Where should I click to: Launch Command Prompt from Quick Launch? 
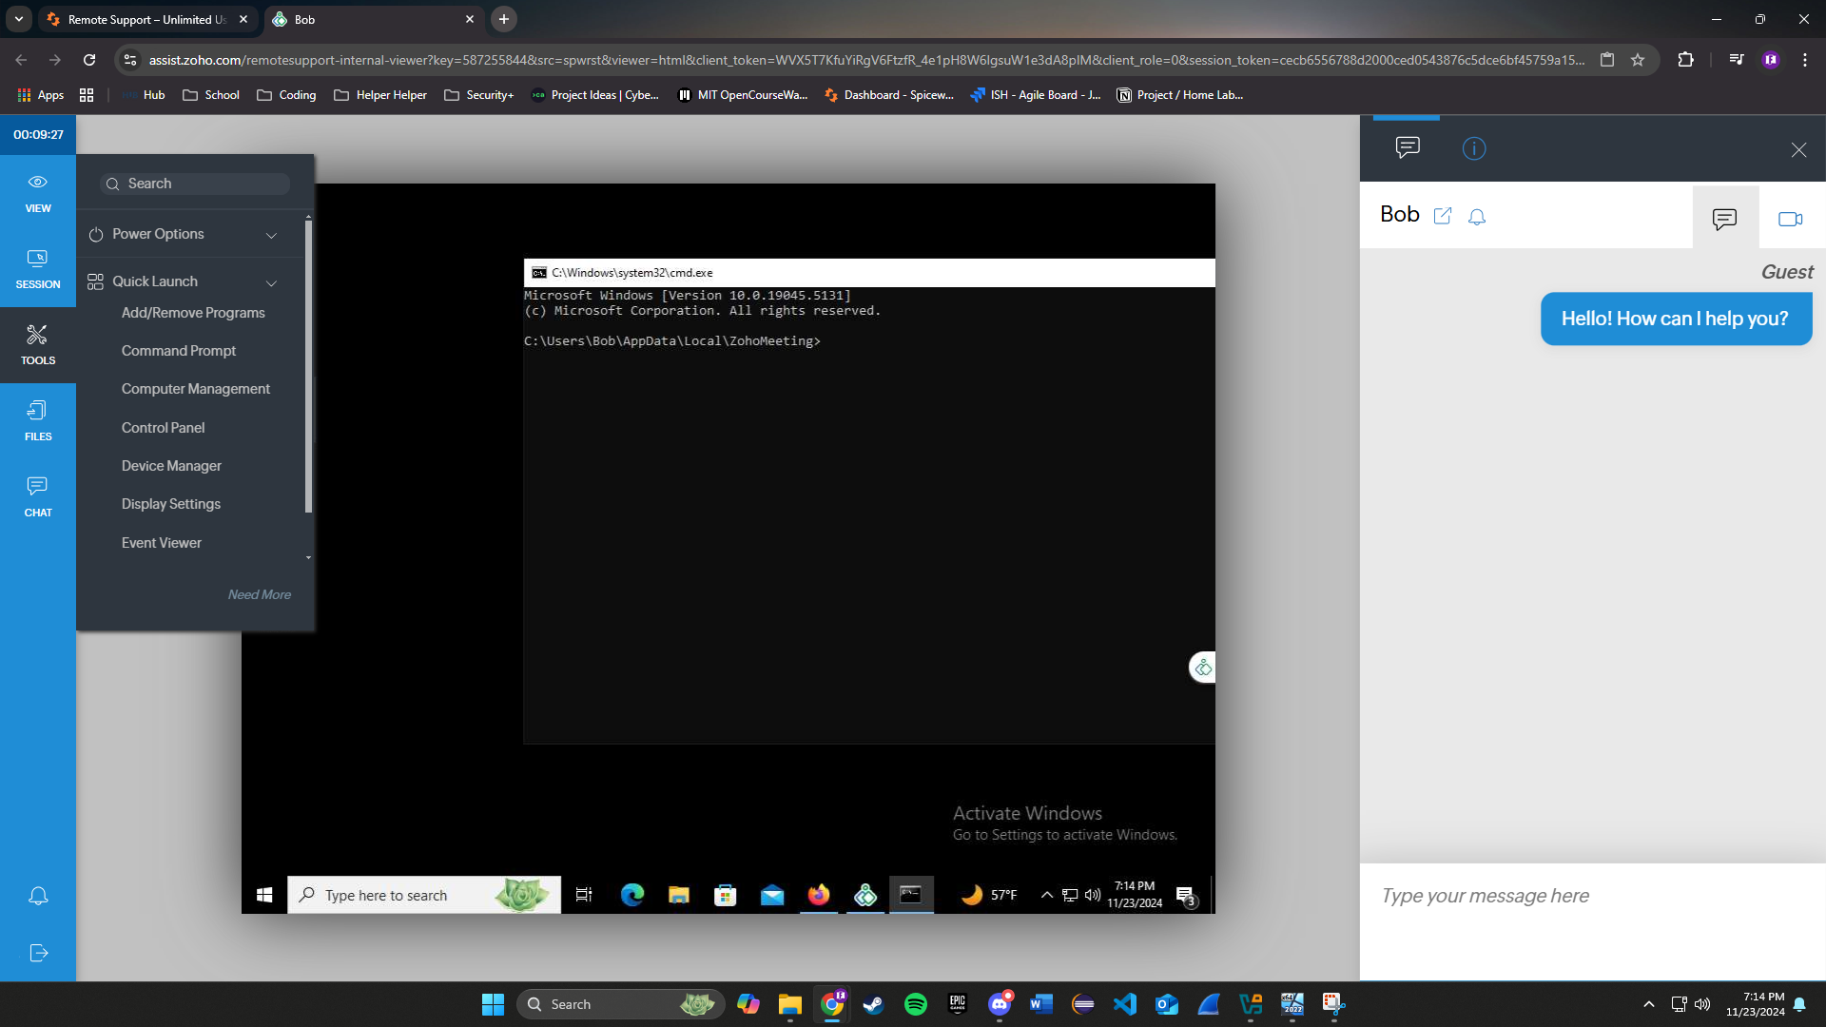coord(179,350)
